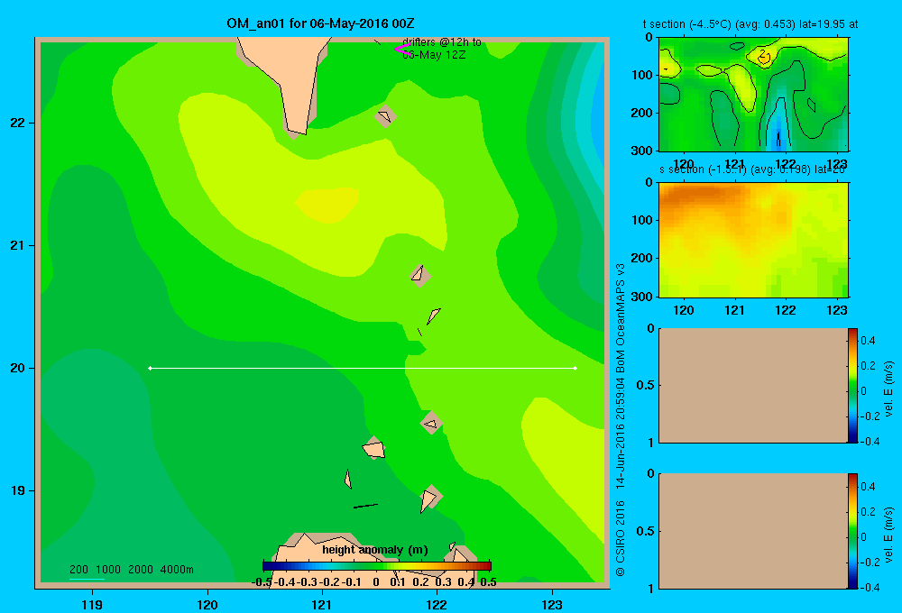Image resolution: width=902 pixels, height=613 pixels.
Task: Click the green 200m contour legend line
Action: pos(87,579)
